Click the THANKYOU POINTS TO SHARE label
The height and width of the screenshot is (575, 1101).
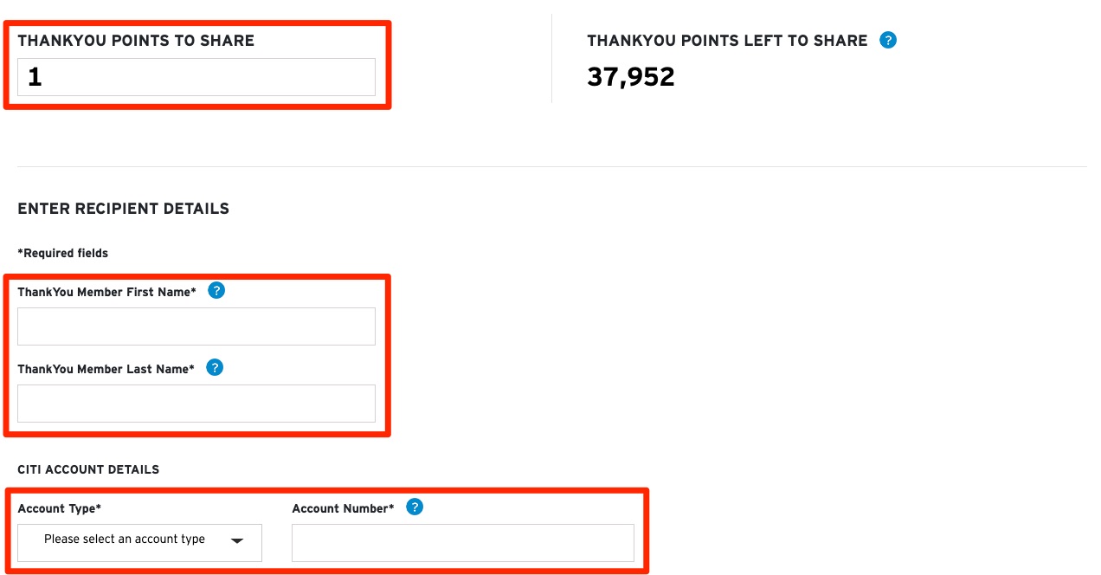click(x=136, y=40)
